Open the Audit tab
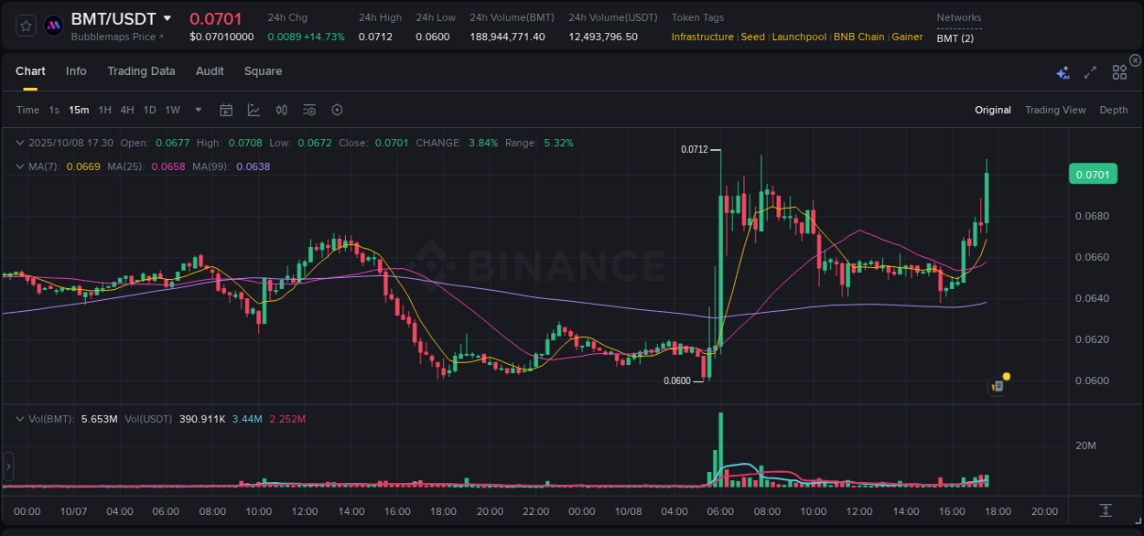Screen dimensions: 1144x536 [210, 70]
